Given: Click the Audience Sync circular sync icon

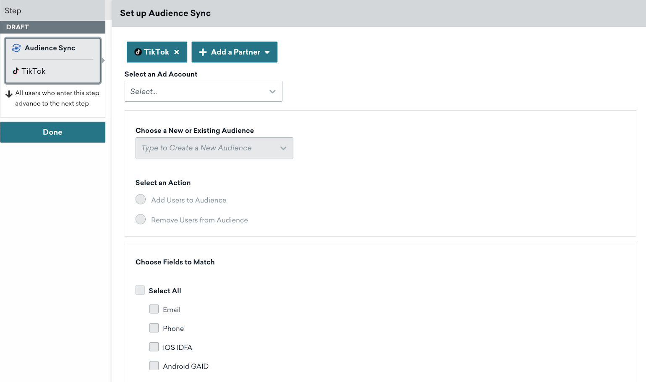Looking at the screenshot, I should pos(16,48).
